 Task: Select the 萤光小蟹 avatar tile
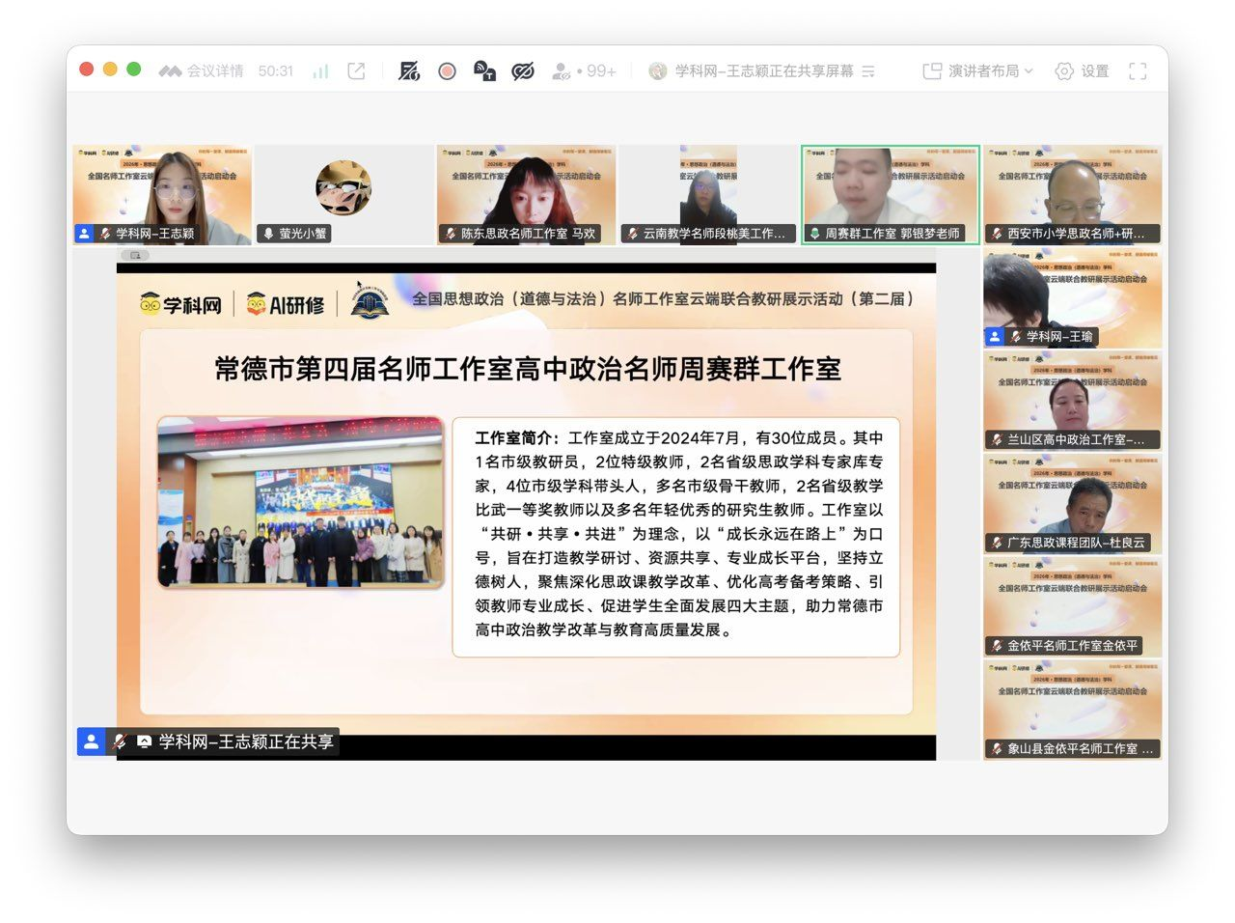pos(344,195)
